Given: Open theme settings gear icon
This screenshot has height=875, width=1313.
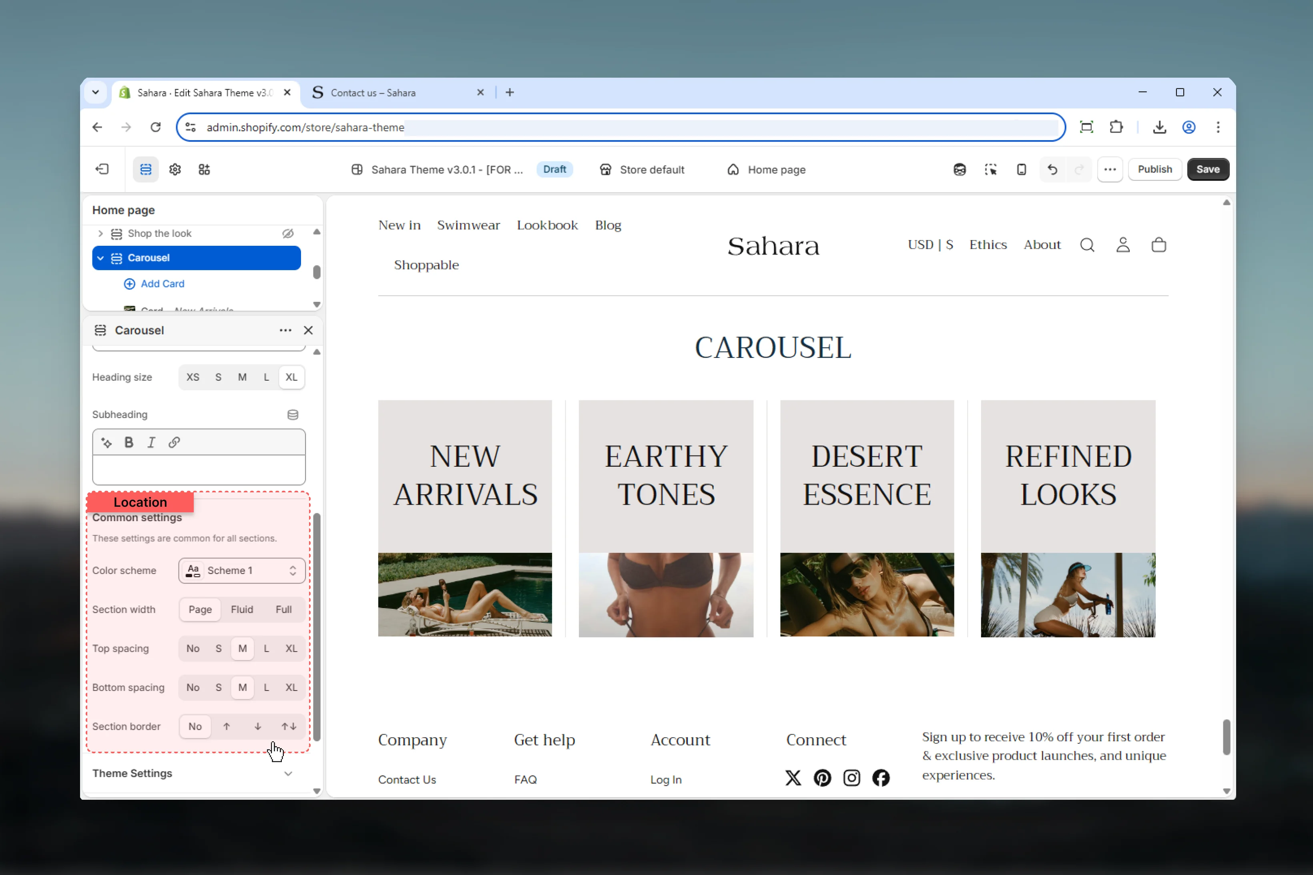Looking at the screenshot, I should (x=175, y=169).
